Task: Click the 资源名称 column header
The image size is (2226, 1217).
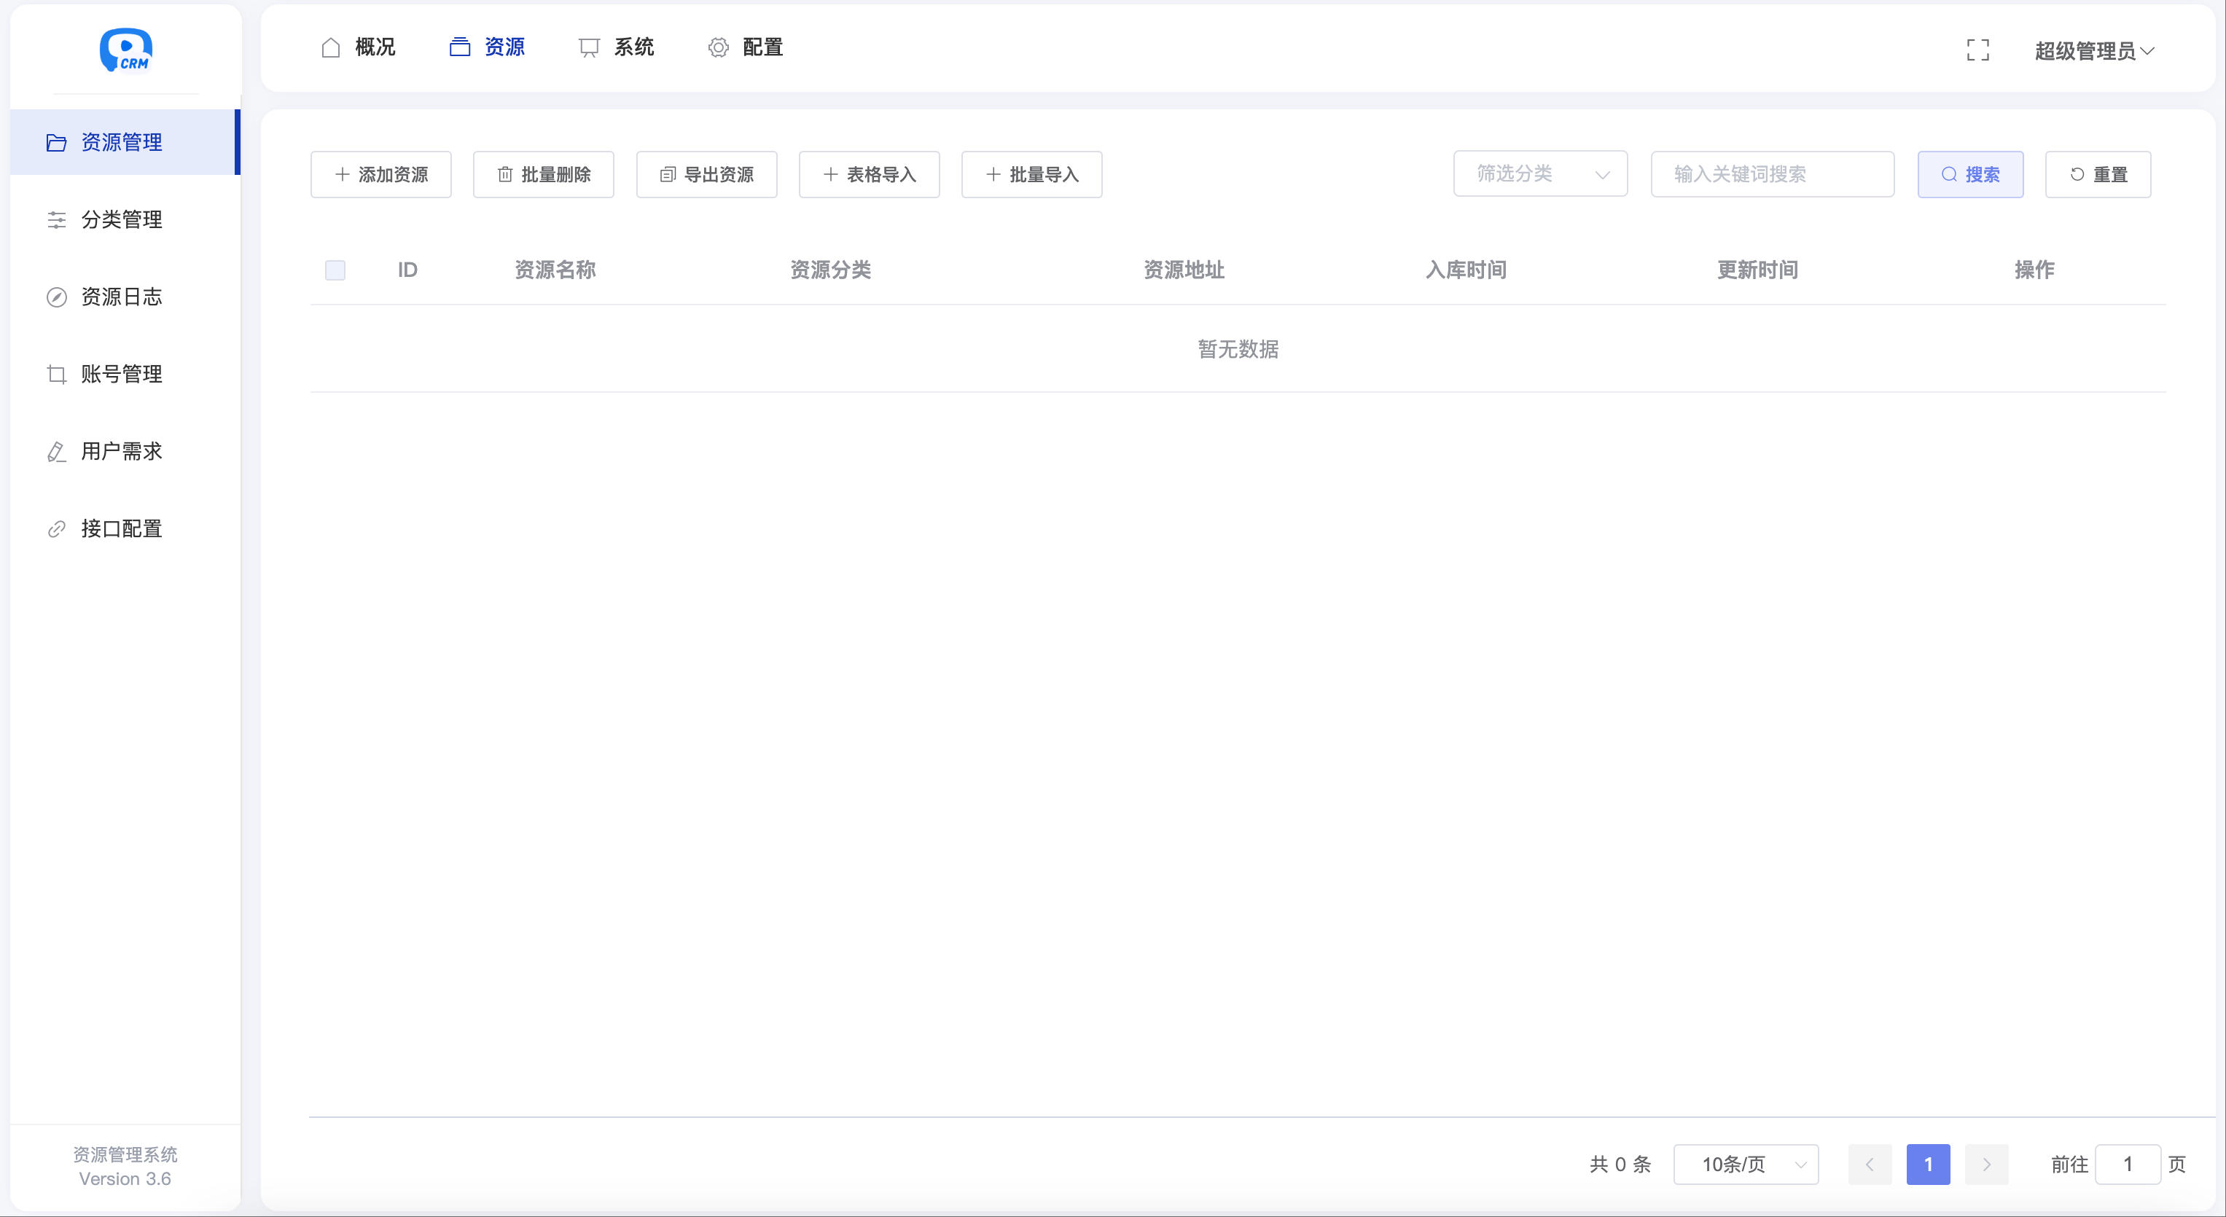Action: pos(555,270)
